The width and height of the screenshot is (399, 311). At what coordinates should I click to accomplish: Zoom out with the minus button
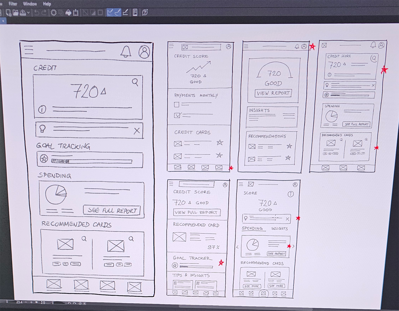tap(26, 302)
